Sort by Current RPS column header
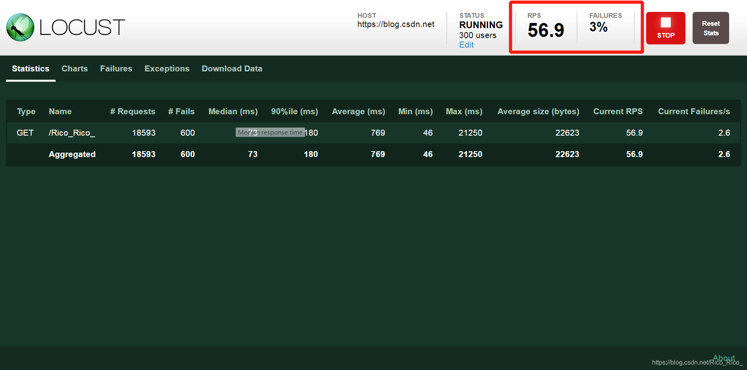This screenshot has height=370, width=747. (x=618, y=111)
